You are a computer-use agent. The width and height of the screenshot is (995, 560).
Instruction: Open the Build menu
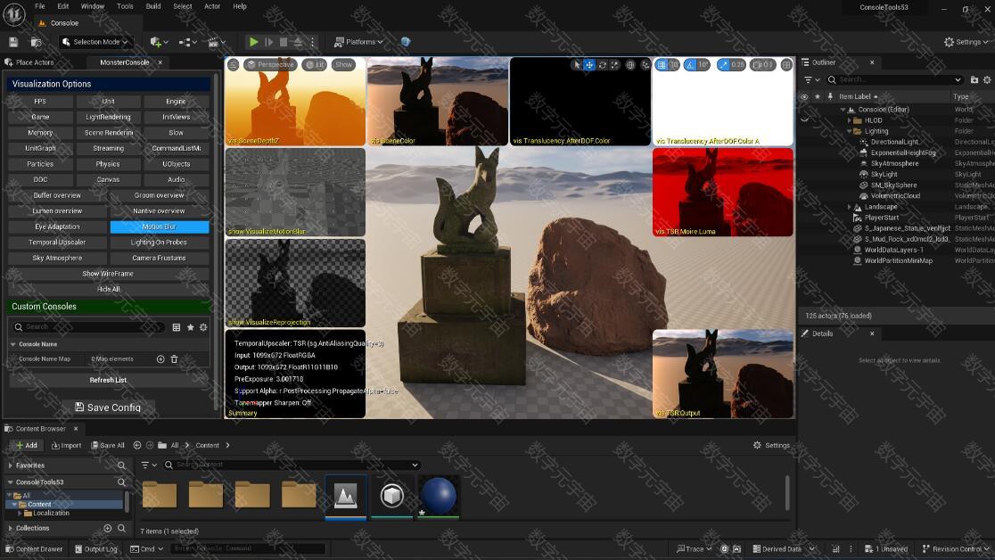(153, 6)
